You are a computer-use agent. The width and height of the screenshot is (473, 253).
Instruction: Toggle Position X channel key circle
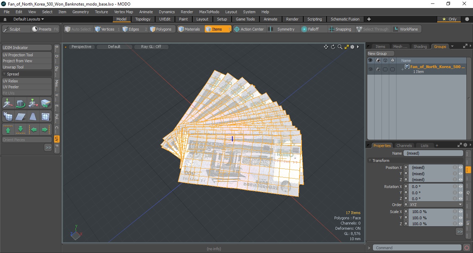click(x=406, y=168)
